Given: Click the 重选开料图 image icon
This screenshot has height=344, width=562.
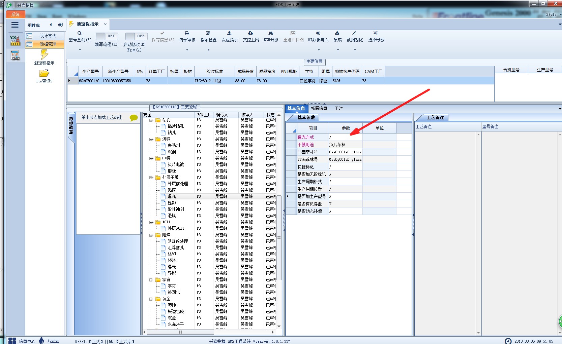Looking at the screenshot, I should point(293,33).
